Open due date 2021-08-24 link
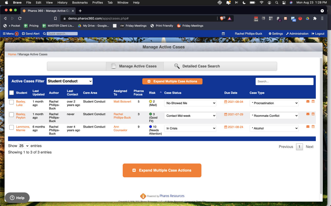This screenshot has width=331, height=206. coord(234,127)
